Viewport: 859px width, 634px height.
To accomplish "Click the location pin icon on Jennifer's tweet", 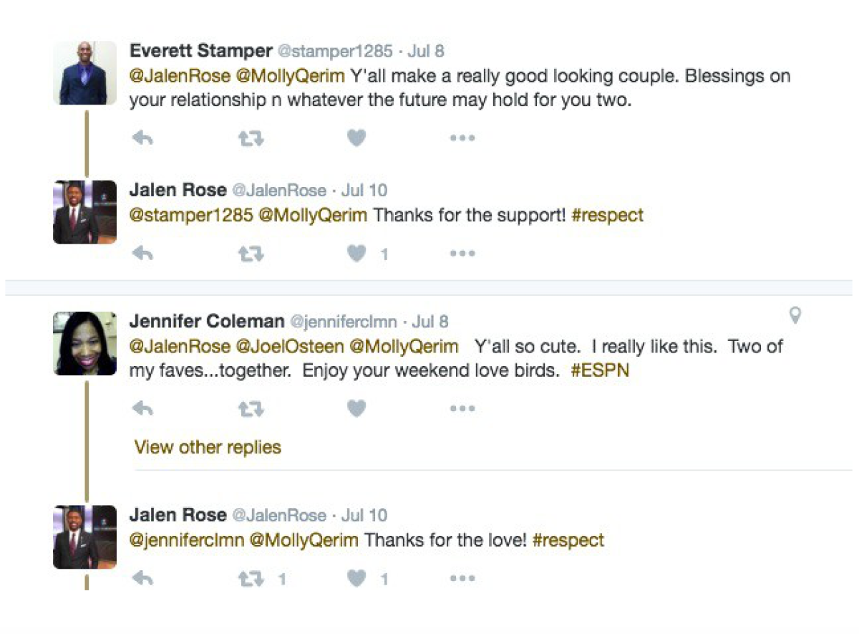I will tap(795, 315).
